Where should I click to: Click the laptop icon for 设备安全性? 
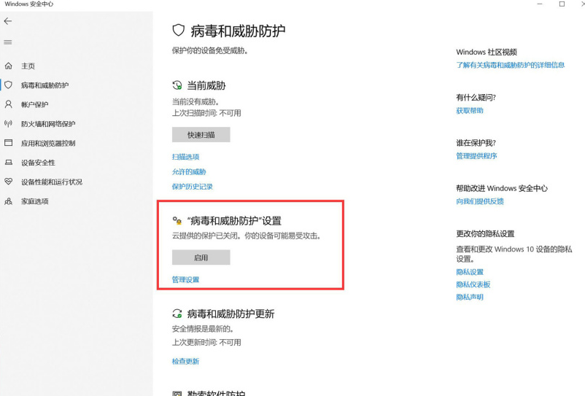pyautogui.click(x=8, y=162)
